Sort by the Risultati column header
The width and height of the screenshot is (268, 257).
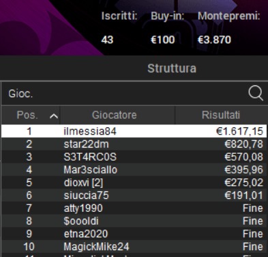click(x=222, y=115)
